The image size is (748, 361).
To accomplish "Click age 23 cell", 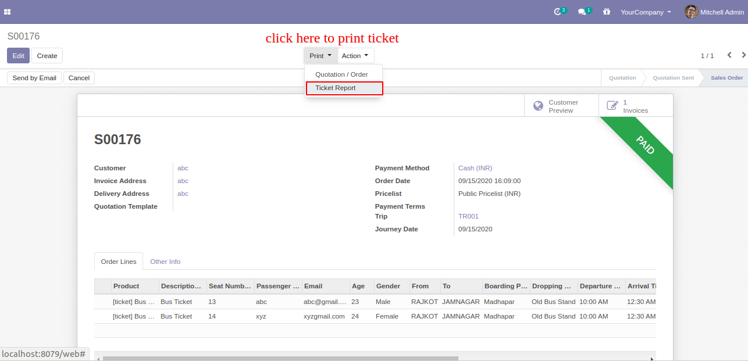I will pyautogui.click(x=362, y=302).
